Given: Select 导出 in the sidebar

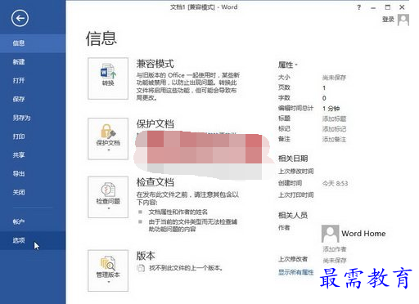Looking at the screenshot, I should pyautogui.click(x=33, y=174).
